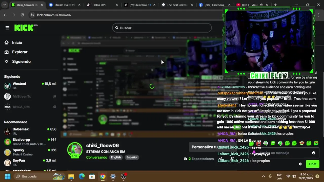Screen dimensions: 324x182
Task: Click the heart-eyes emote at row end
Action: [x=316, y=143]
